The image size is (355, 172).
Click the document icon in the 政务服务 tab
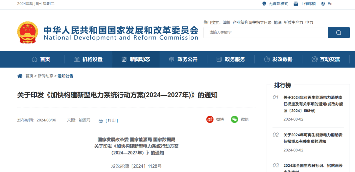click(219, 59)
